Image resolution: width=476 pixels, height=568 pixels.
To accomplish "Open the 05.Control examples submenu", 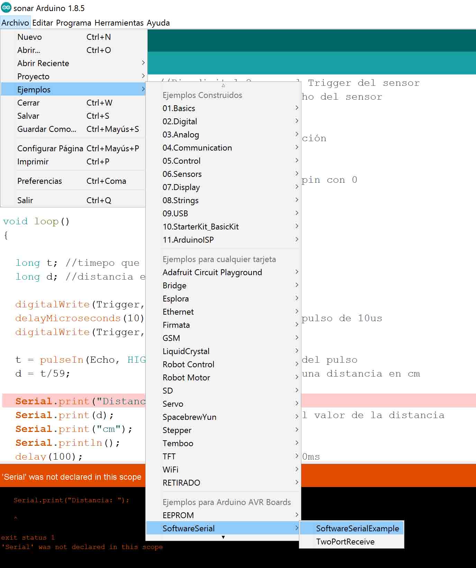I will 223,161.
